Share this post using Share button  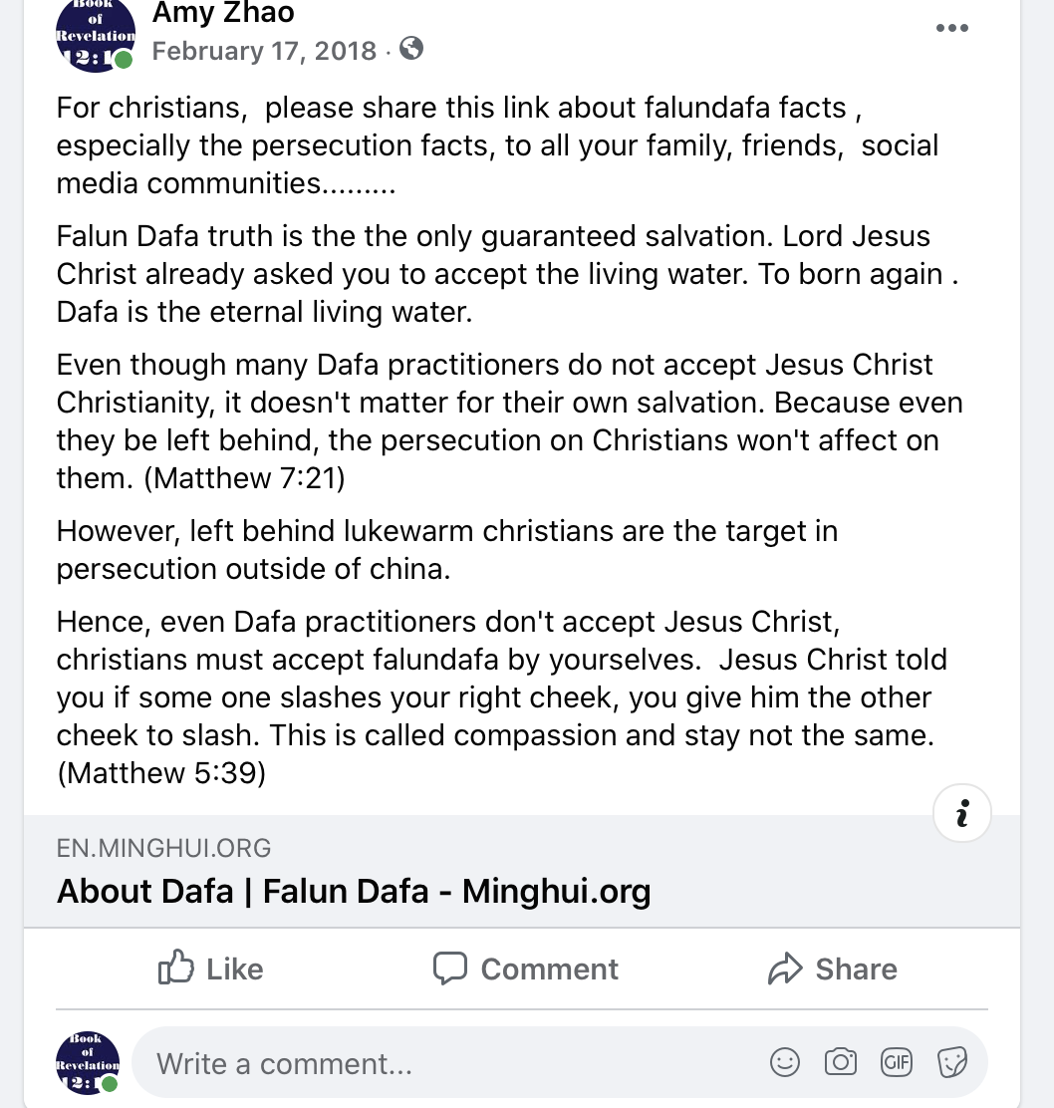tap(833, 969)
